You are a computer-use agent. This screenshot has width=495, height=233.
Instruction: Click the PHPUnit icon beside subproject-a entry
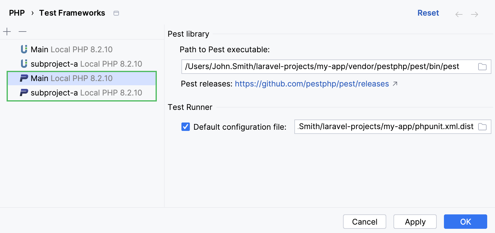(x=24, y=64)
